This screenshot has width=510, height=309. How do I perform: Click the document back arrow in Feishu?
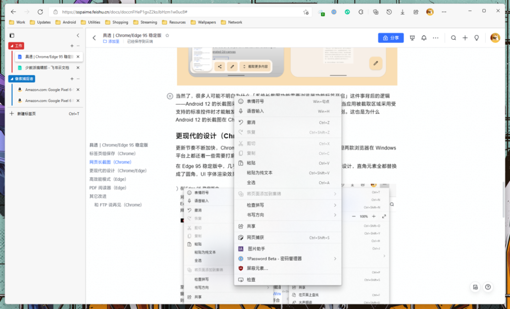[94, 38]
